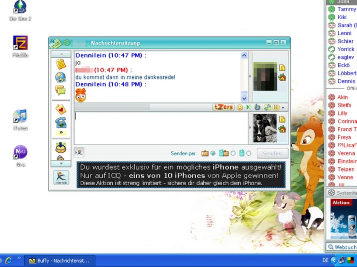The image size is (357, 267).
Task: Open the smiley emoticon picker
Action: [x=240, y=107]
